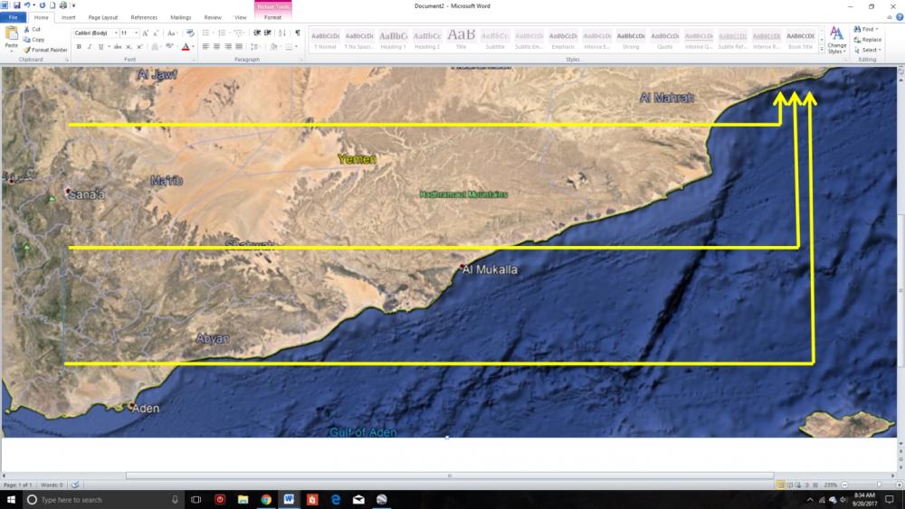
Task: Toggle italic formatting
Action: (90, 47)
